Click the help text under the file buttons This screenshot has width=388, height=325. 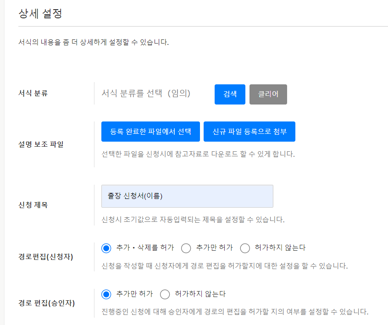[198, 154]
